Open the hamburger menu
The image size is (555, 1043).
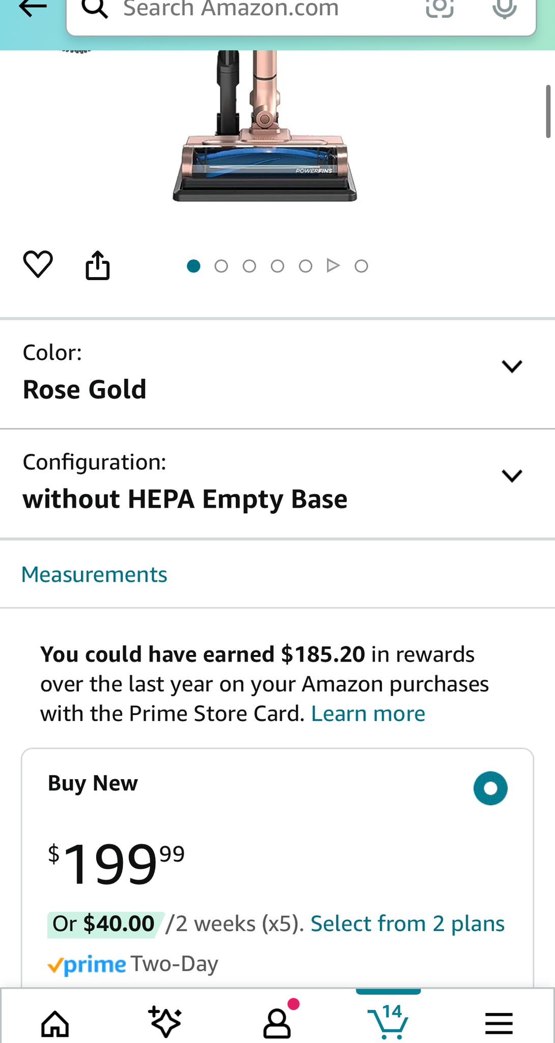[499, 1024]
